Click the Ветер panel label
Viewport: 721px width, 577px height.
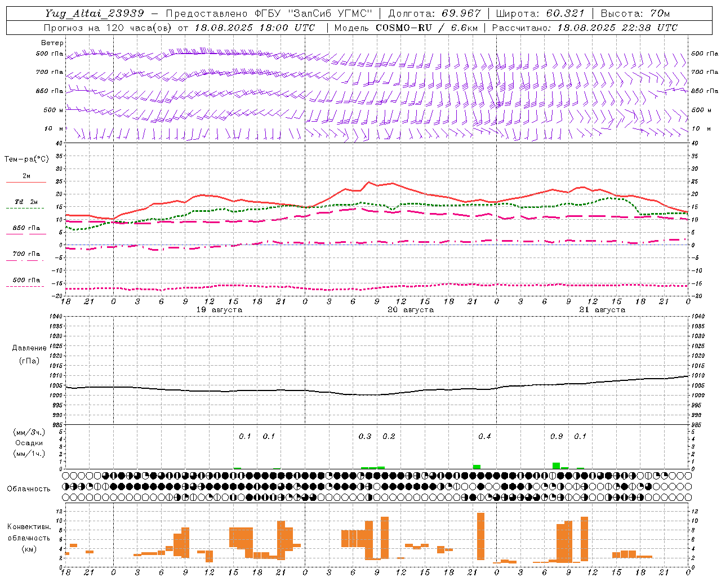[x=52, y=43]
